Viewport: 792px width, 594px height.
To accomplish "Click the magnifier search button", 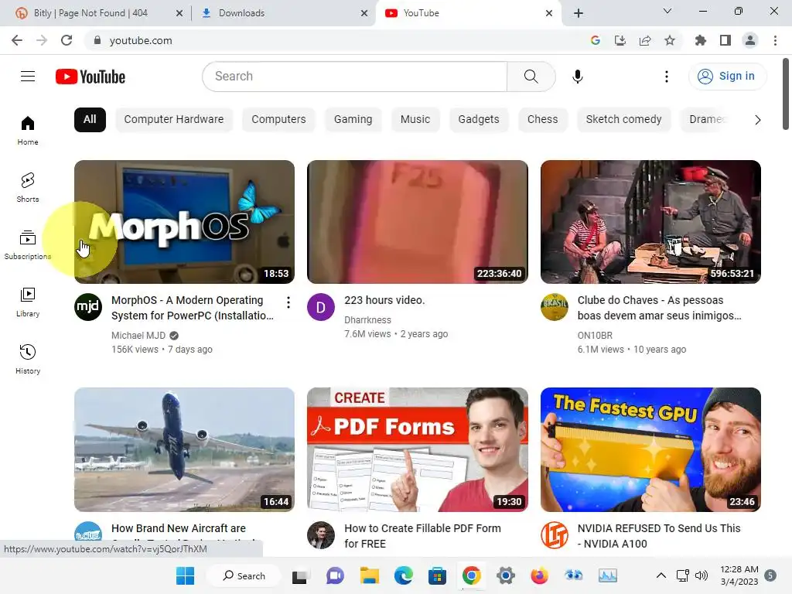I will click(x=531, y=77).
